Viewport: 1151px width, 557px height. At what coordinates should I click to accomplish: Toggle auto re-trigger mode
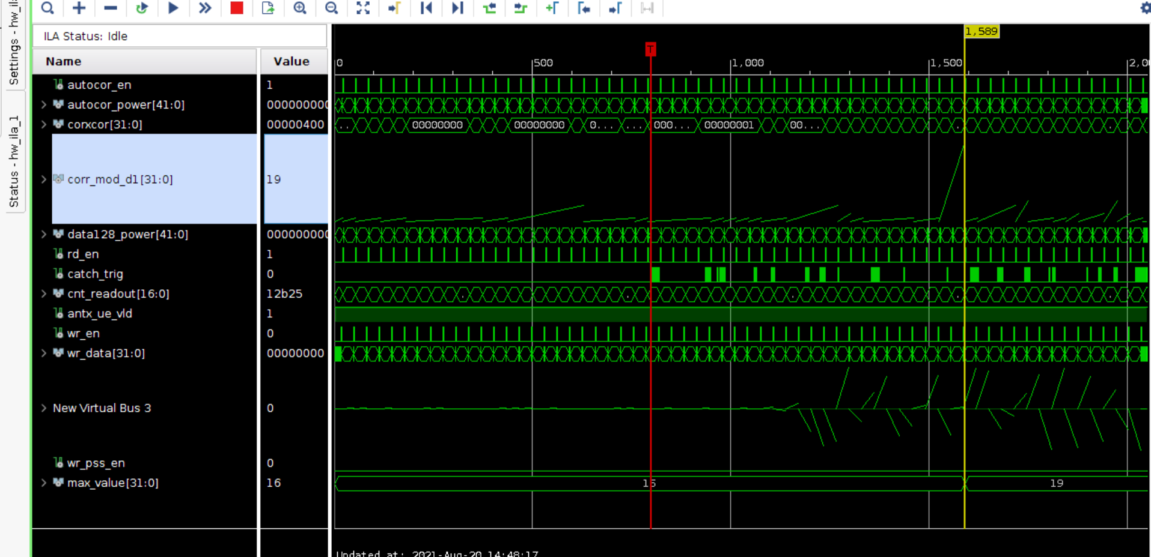(142, 8)
